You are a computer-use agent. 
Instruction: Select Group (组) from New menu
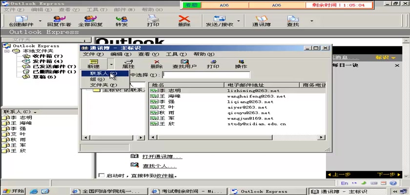tap(105, 79)
